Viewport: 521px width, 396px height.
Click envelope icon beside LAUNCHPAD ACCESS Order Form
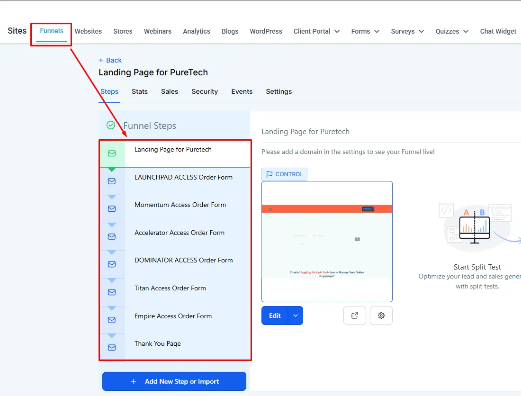(x=112, y=181)
